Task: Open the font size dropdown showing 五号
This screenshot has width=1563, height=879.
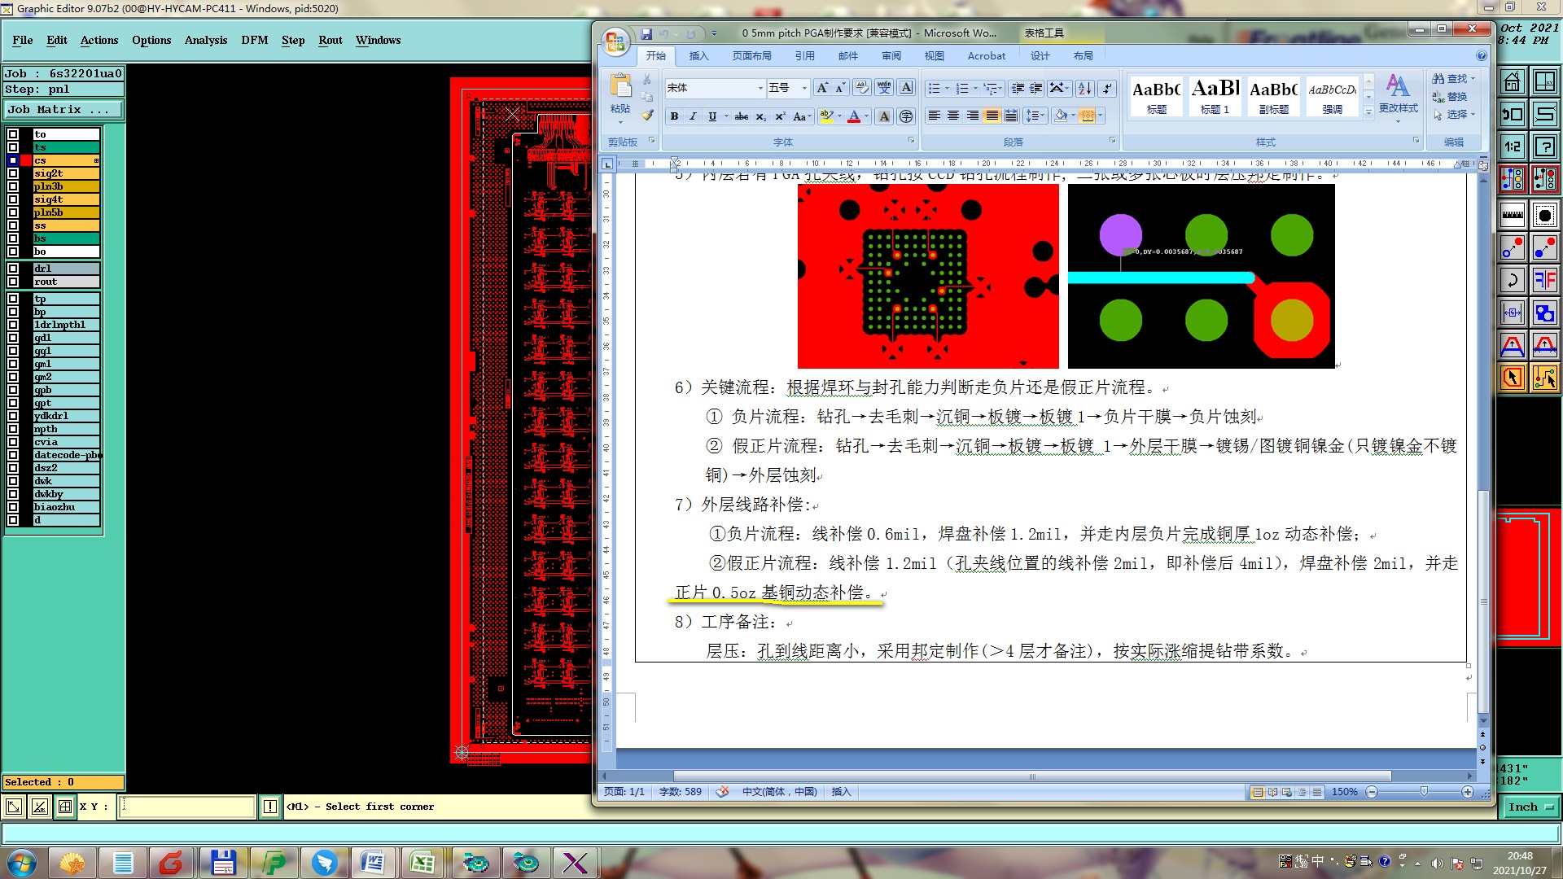Action: tap(804, 88)
